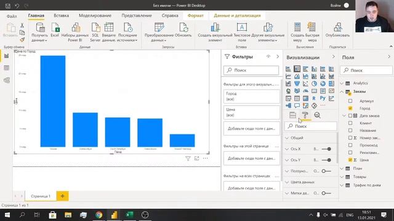Choose the matrix visual
Screen dimensions: 394x221
[305, 98]
